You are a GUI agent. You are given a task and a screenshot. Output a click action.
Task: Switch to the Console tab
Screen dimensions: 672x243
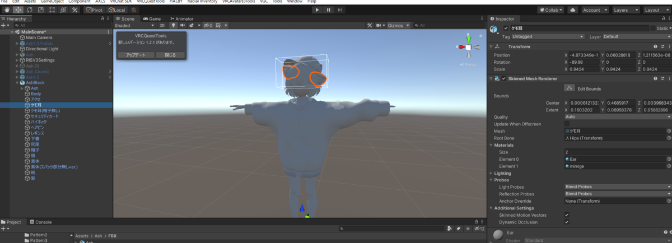pos(40,222)
